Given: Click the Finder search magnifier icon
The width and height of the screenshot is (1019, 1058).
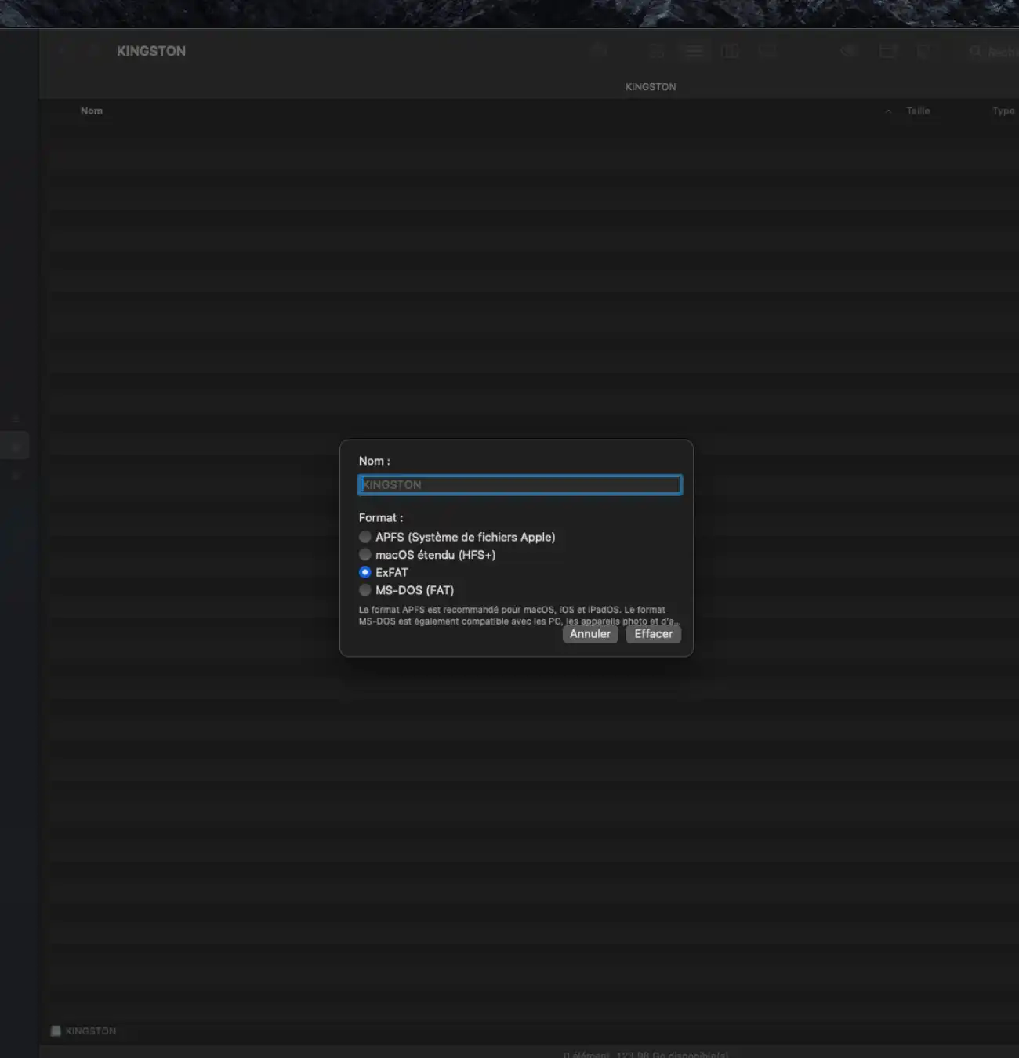Looking at the screenshot, I should click(x=975, y=52).
